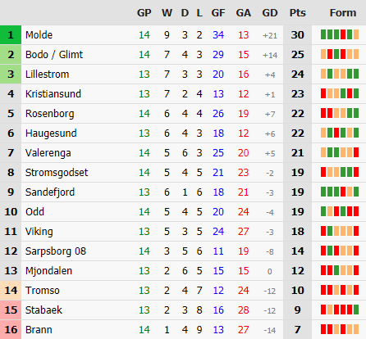Click Stabaek's green win form square
Image resolution: width=366 pixels, height=339 pixels.
click(356, 310)
